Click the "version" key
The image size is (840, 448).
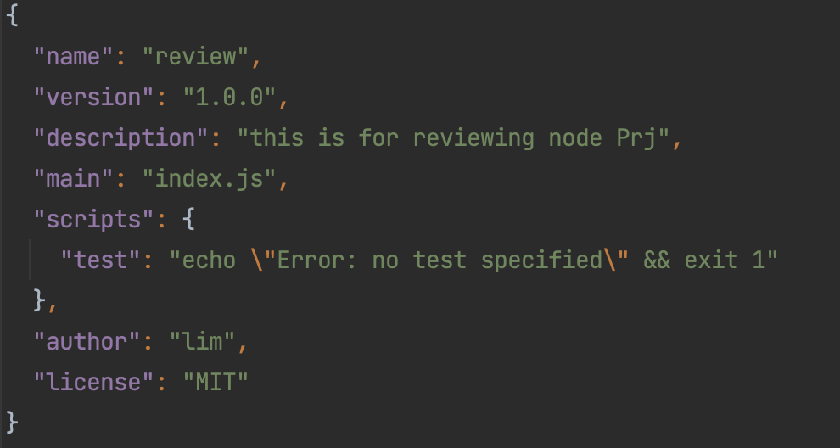tap(93, 98)
